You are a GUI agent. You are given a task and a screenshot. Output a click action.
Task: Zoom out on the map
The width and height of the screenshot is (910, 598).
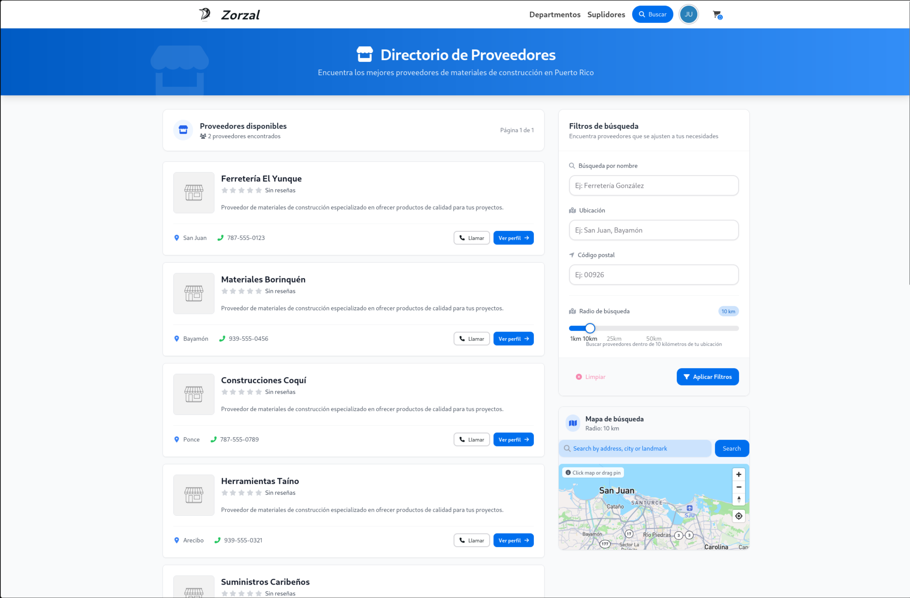coord(738,487)
